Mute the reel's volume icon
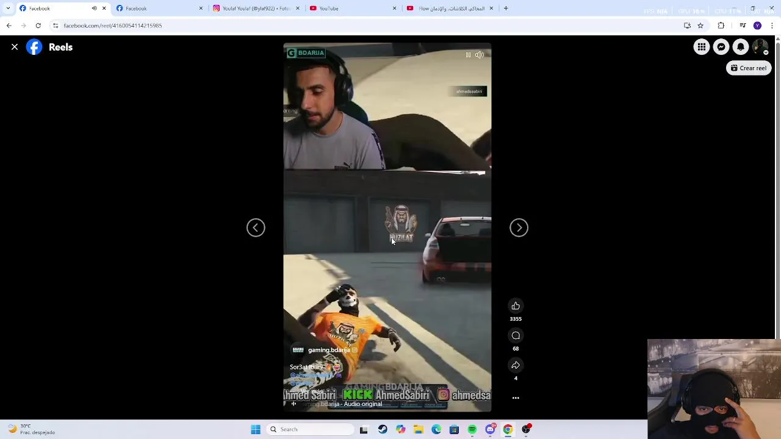 tap(480, 55)
